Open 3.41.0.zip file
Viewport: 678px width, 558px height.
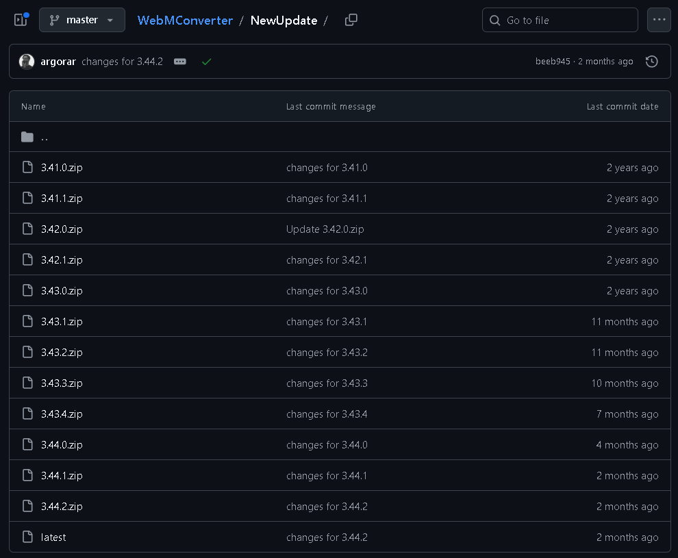pos(62,168)
